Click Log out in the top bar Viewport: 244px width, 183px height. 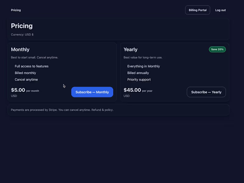pyautogui.click(x=220, y=10)
